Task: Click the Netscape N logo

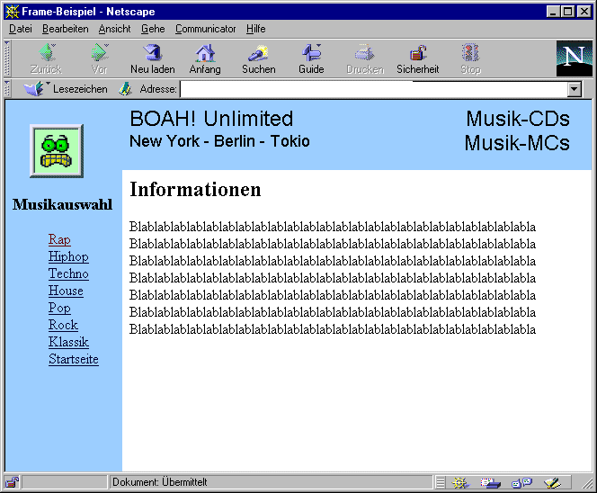Action: point(574,58)
